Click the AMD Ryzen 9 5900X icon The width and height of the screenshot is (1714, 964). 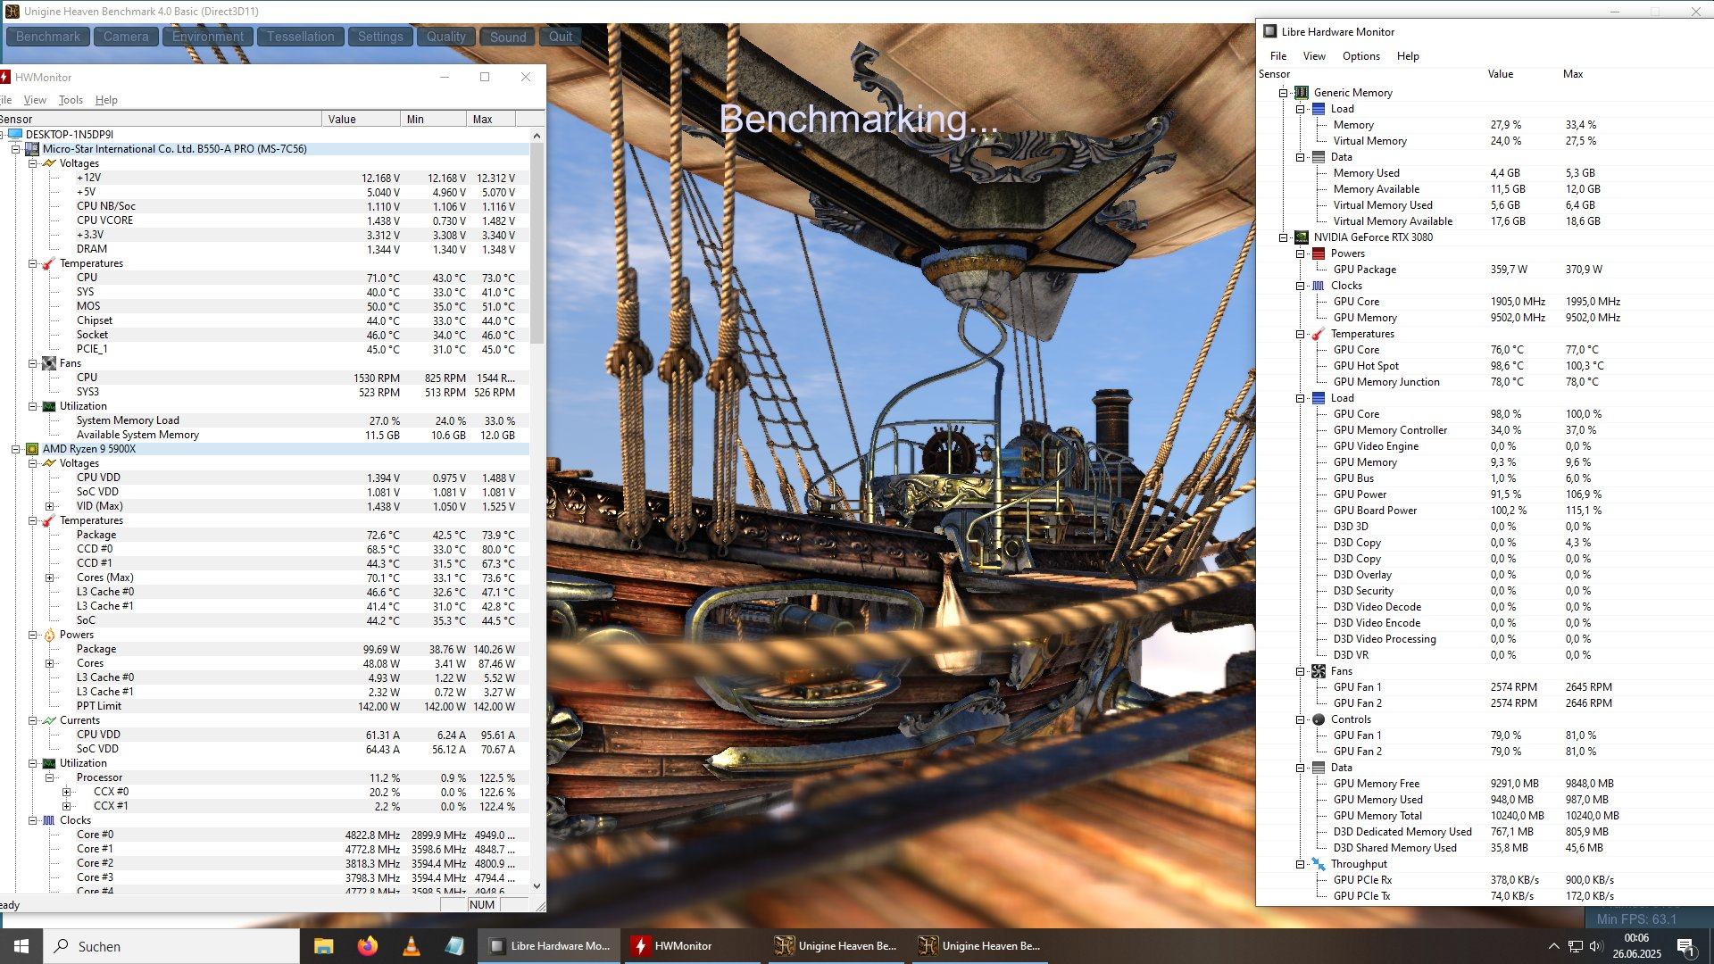[x=32, y=449]
